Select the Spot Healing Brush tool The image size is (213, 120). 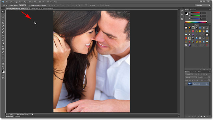pos(3,29)
